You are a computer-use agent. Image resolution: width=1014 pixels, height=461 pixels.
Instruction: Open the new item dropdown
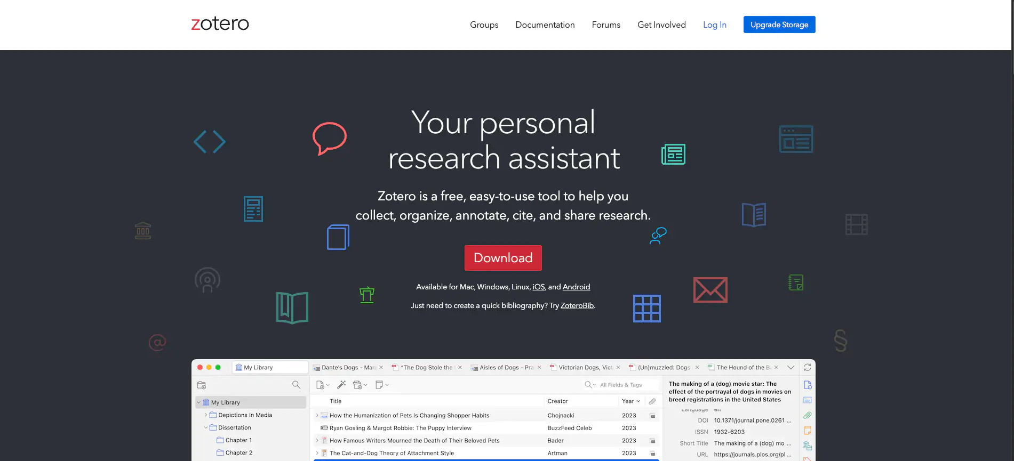tap(323, 385)
